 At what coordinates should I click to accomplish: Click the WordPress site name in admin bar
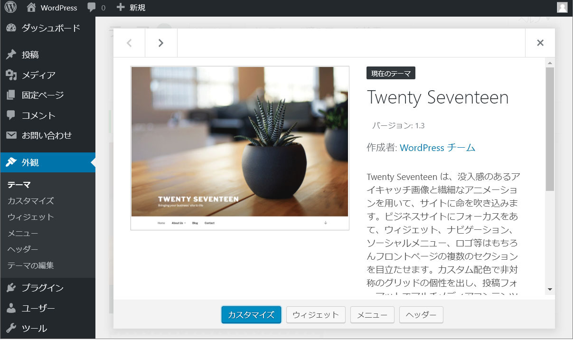pos(59,8)
